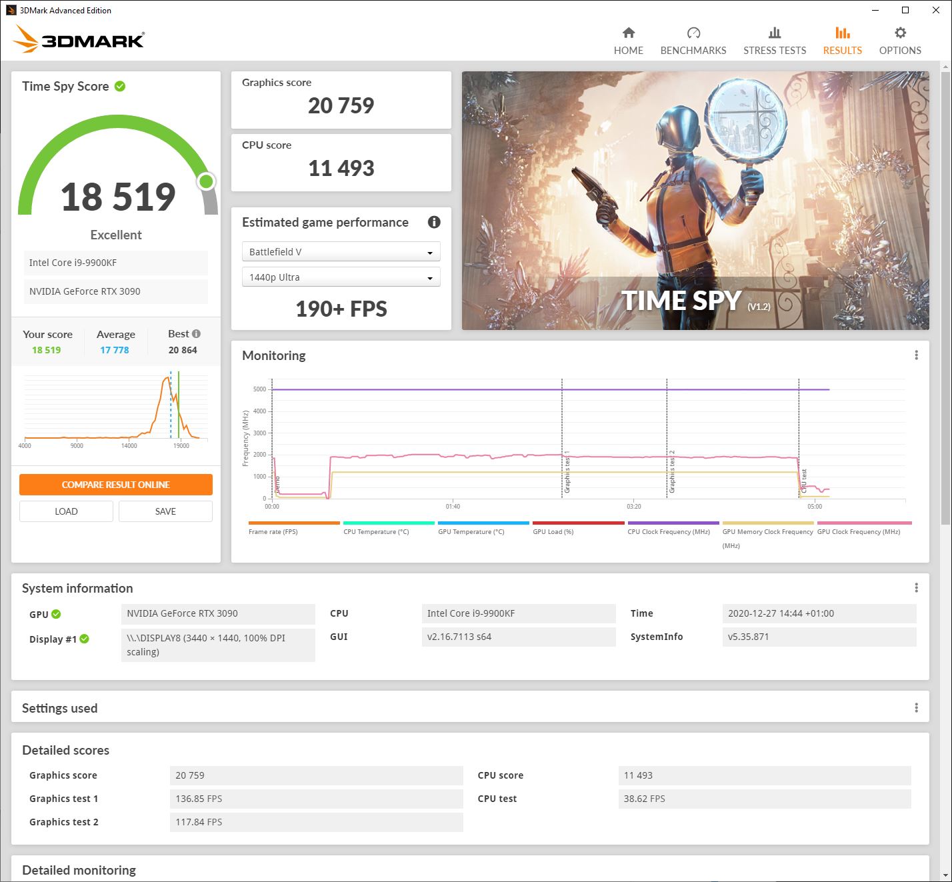Click Graphics test 1 marker in monitoring chart
Screen dimensions: 952x882
[x=563, y=437]
